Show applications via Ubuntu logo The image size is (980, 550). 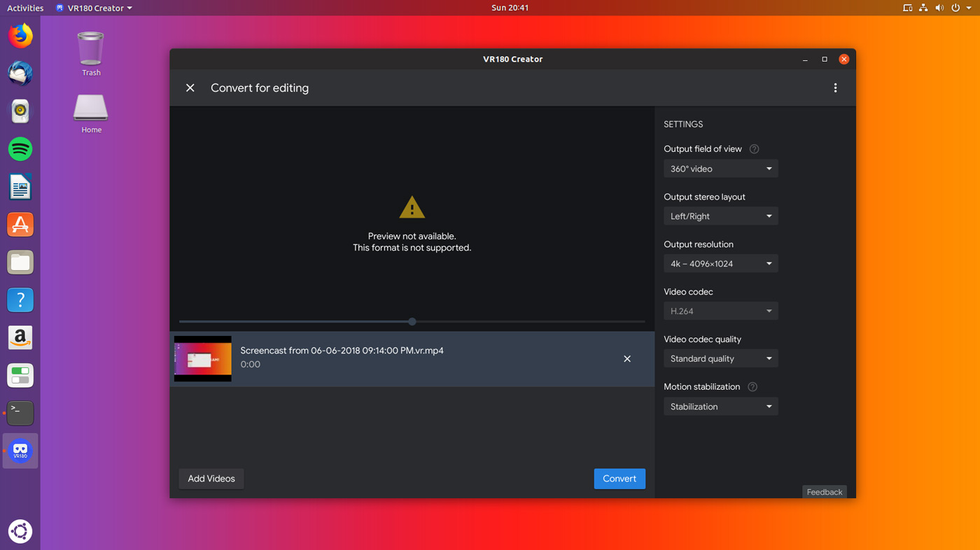(x=20, y=531)
